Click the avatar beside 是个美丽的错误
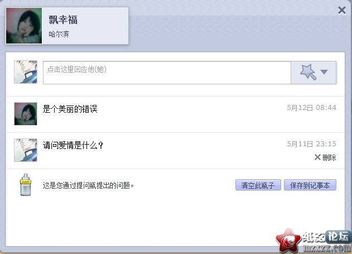 (x=26, y=114)
